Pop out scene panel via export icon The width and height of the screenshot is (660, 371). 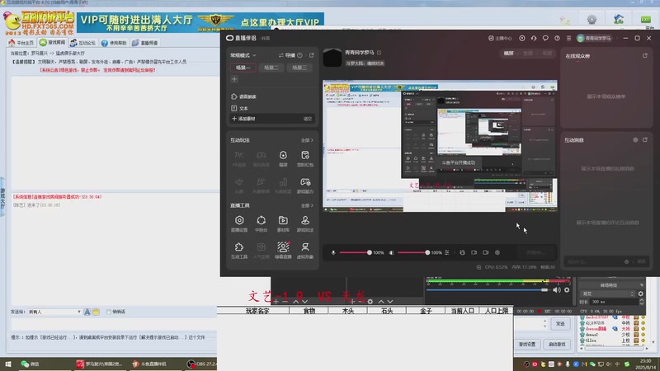point(312,55)
